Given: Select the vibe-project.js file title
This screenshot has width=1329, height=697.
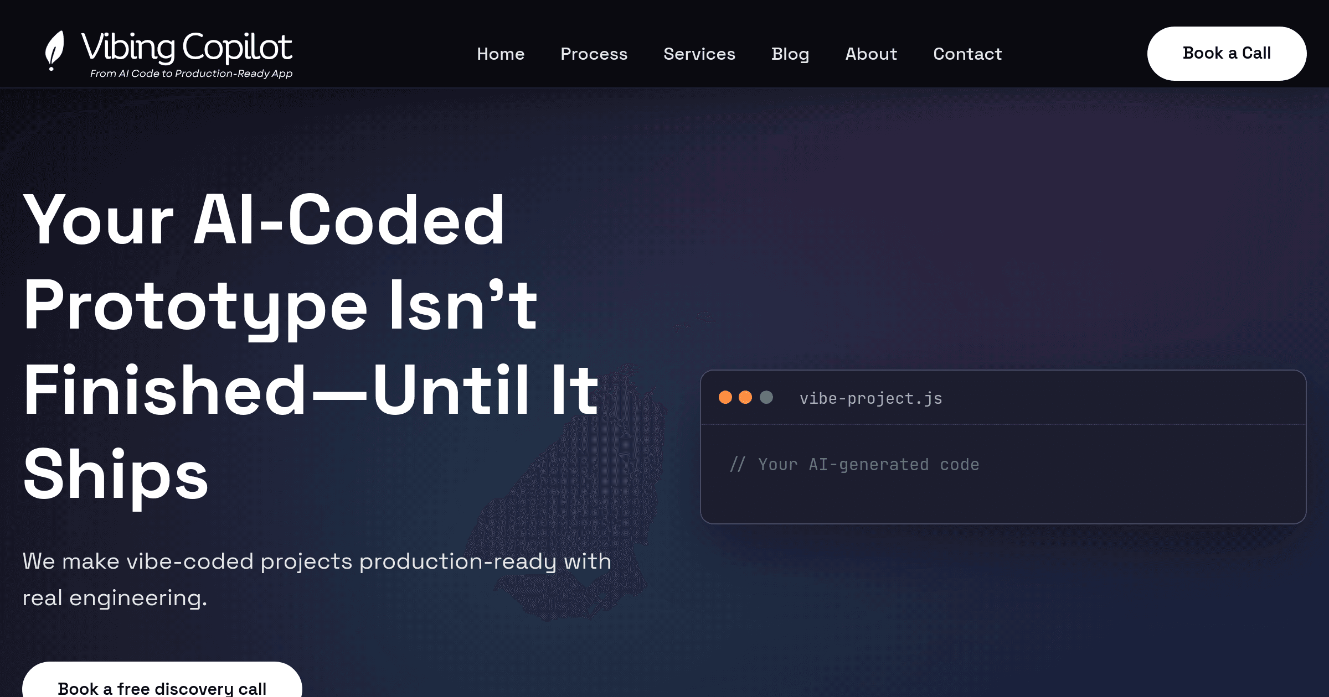Looking at the screenshot, I should coord(870,398).
